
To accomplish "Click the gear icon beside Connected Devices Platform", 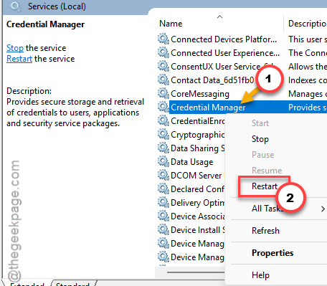I will pyautogui.click(x=163, y=39).
